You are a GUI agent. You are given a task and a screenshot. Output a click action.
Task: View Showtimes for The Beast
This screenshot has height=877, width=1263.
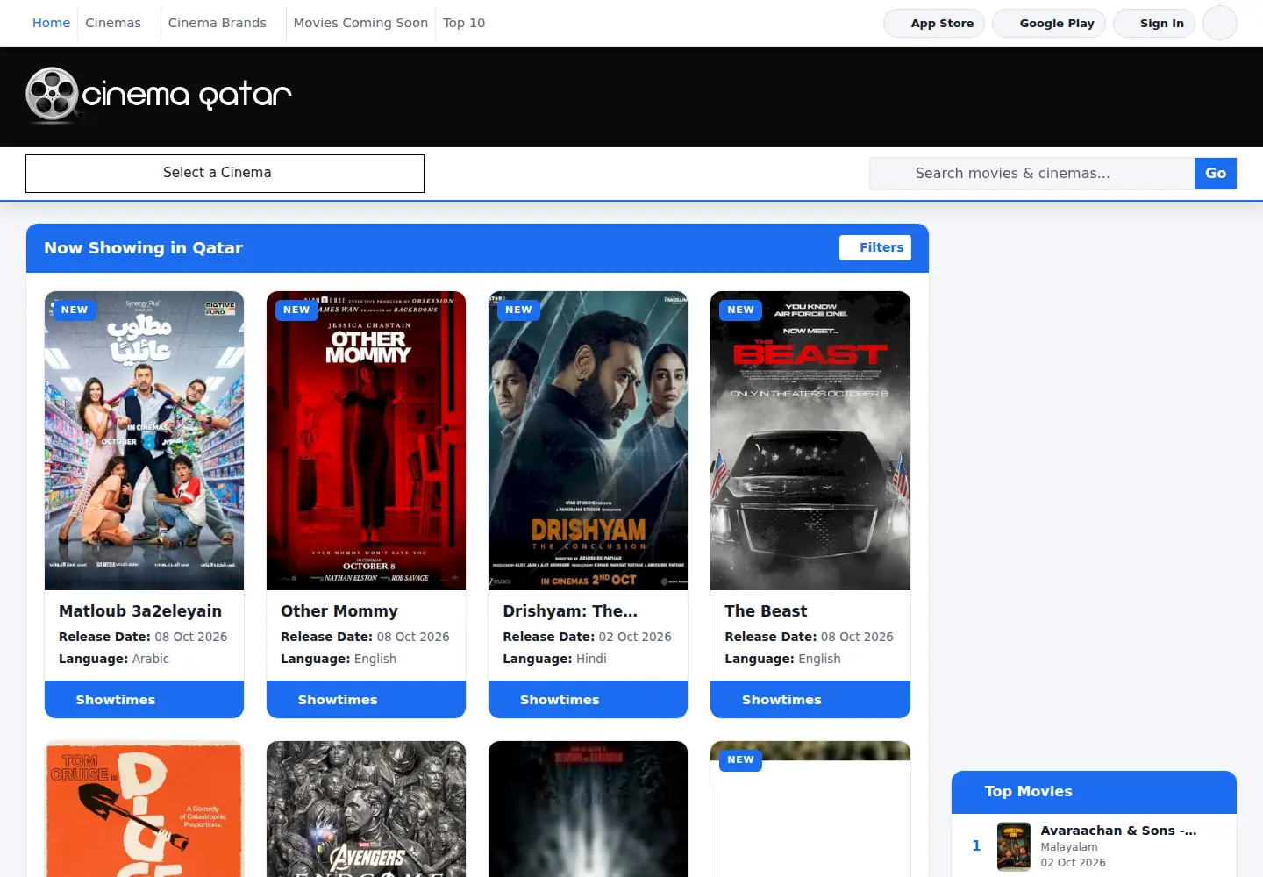810,700
